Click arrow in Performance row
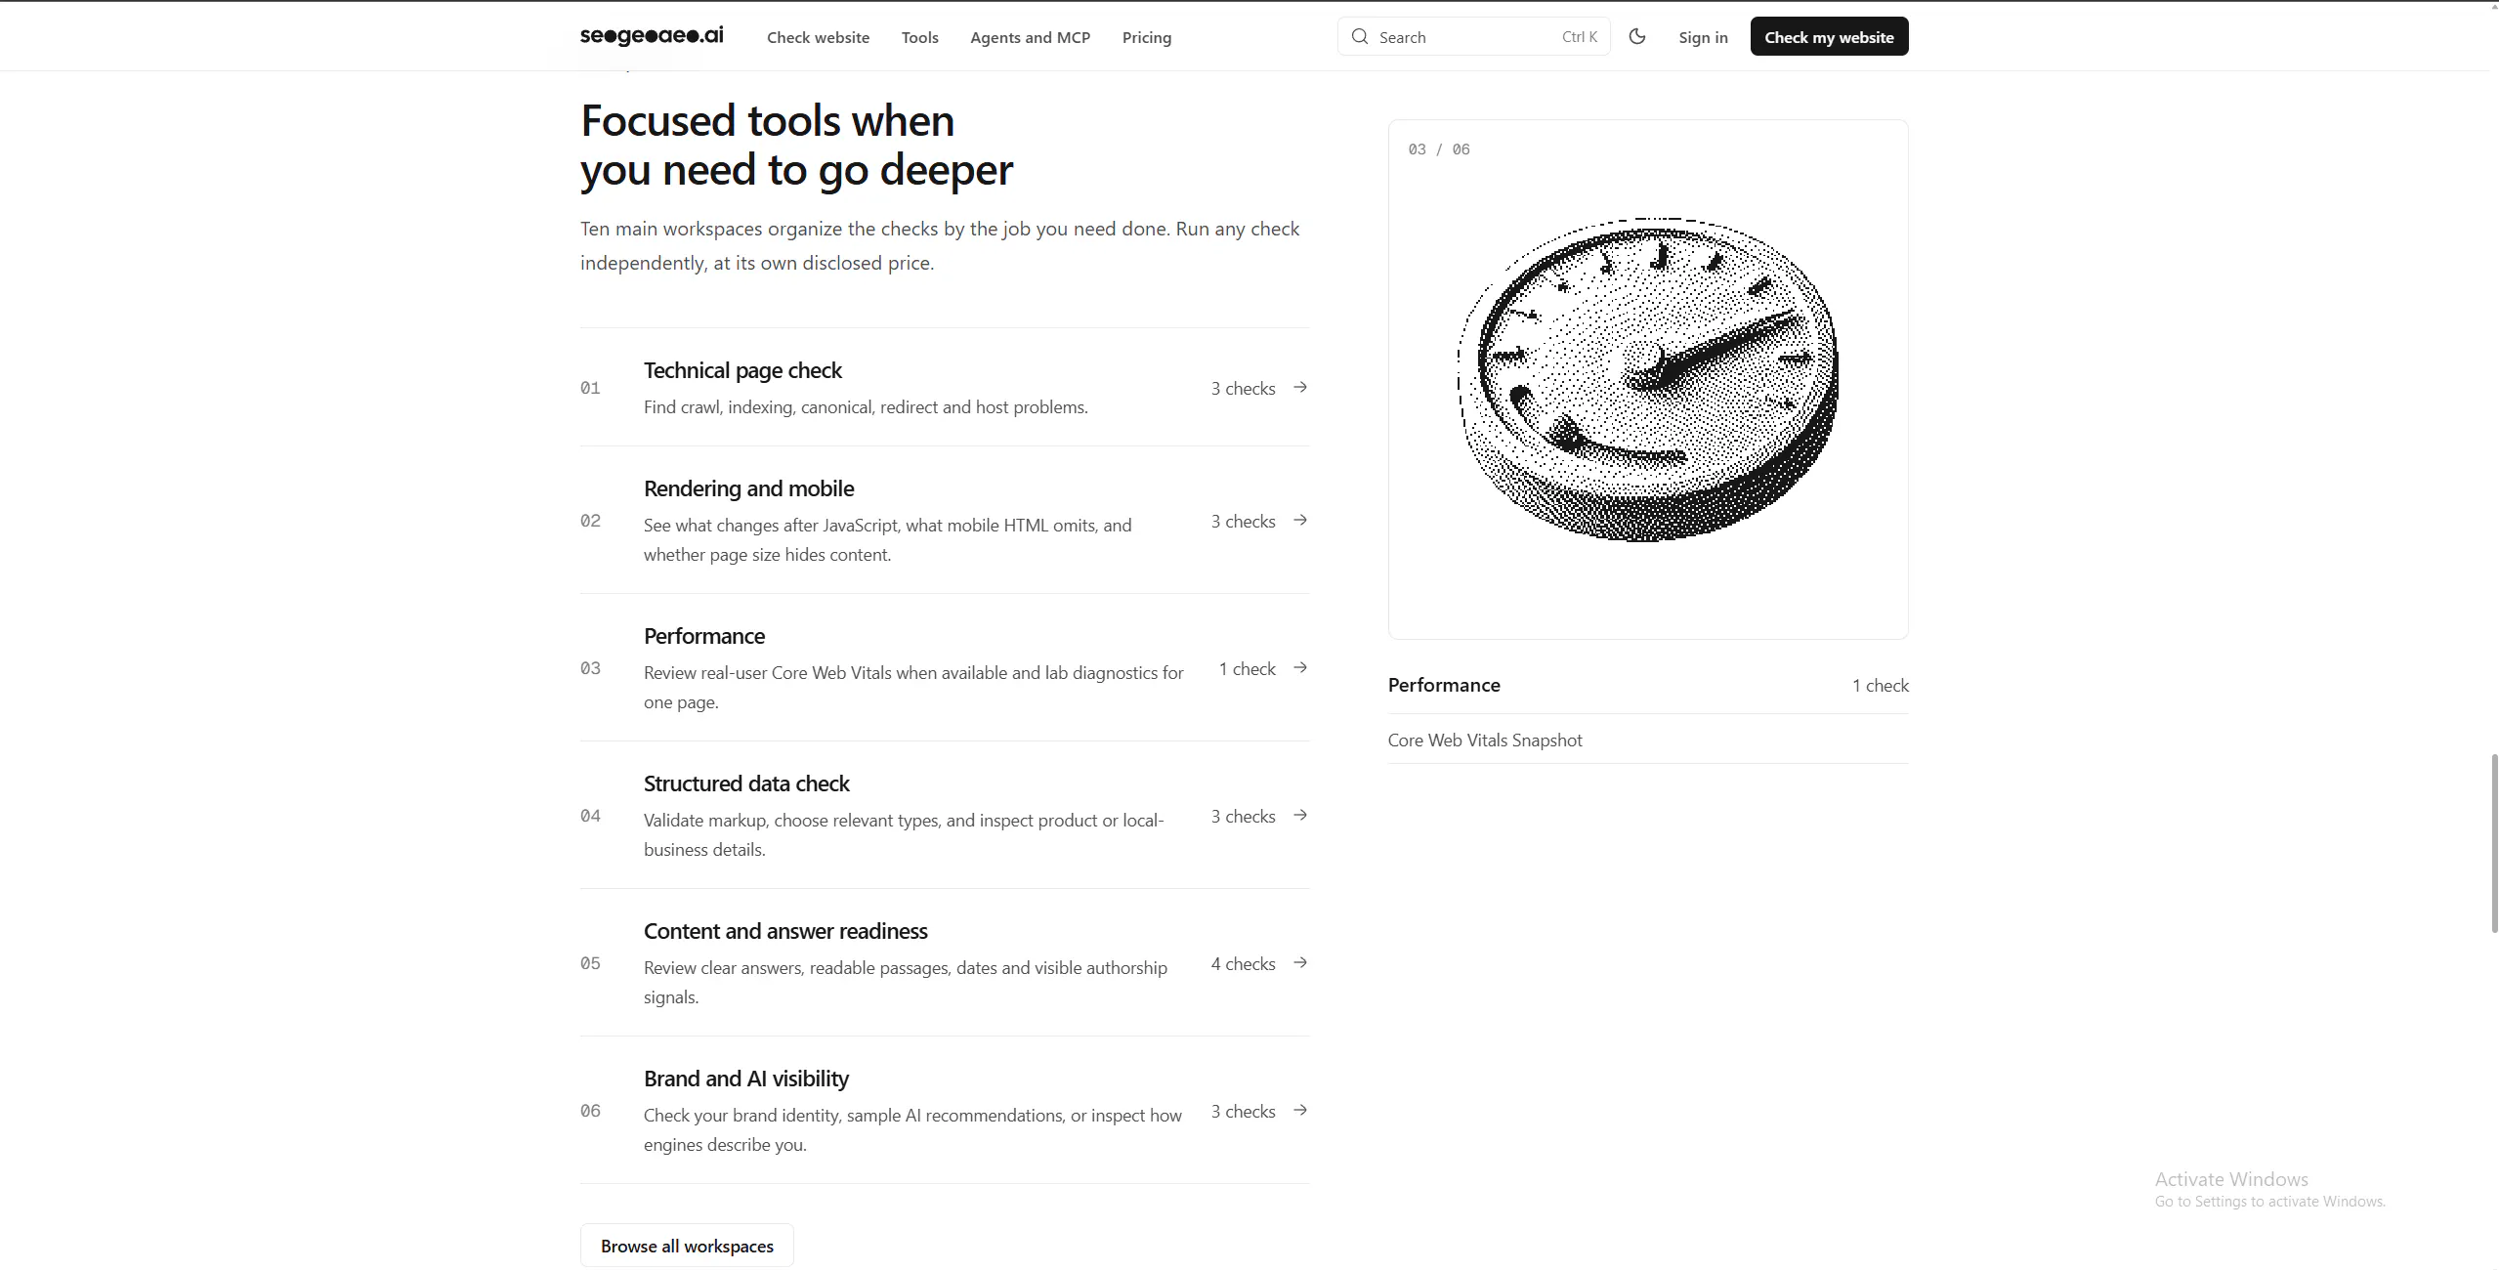2499x1270 pixels. (x=1300, y=667)
